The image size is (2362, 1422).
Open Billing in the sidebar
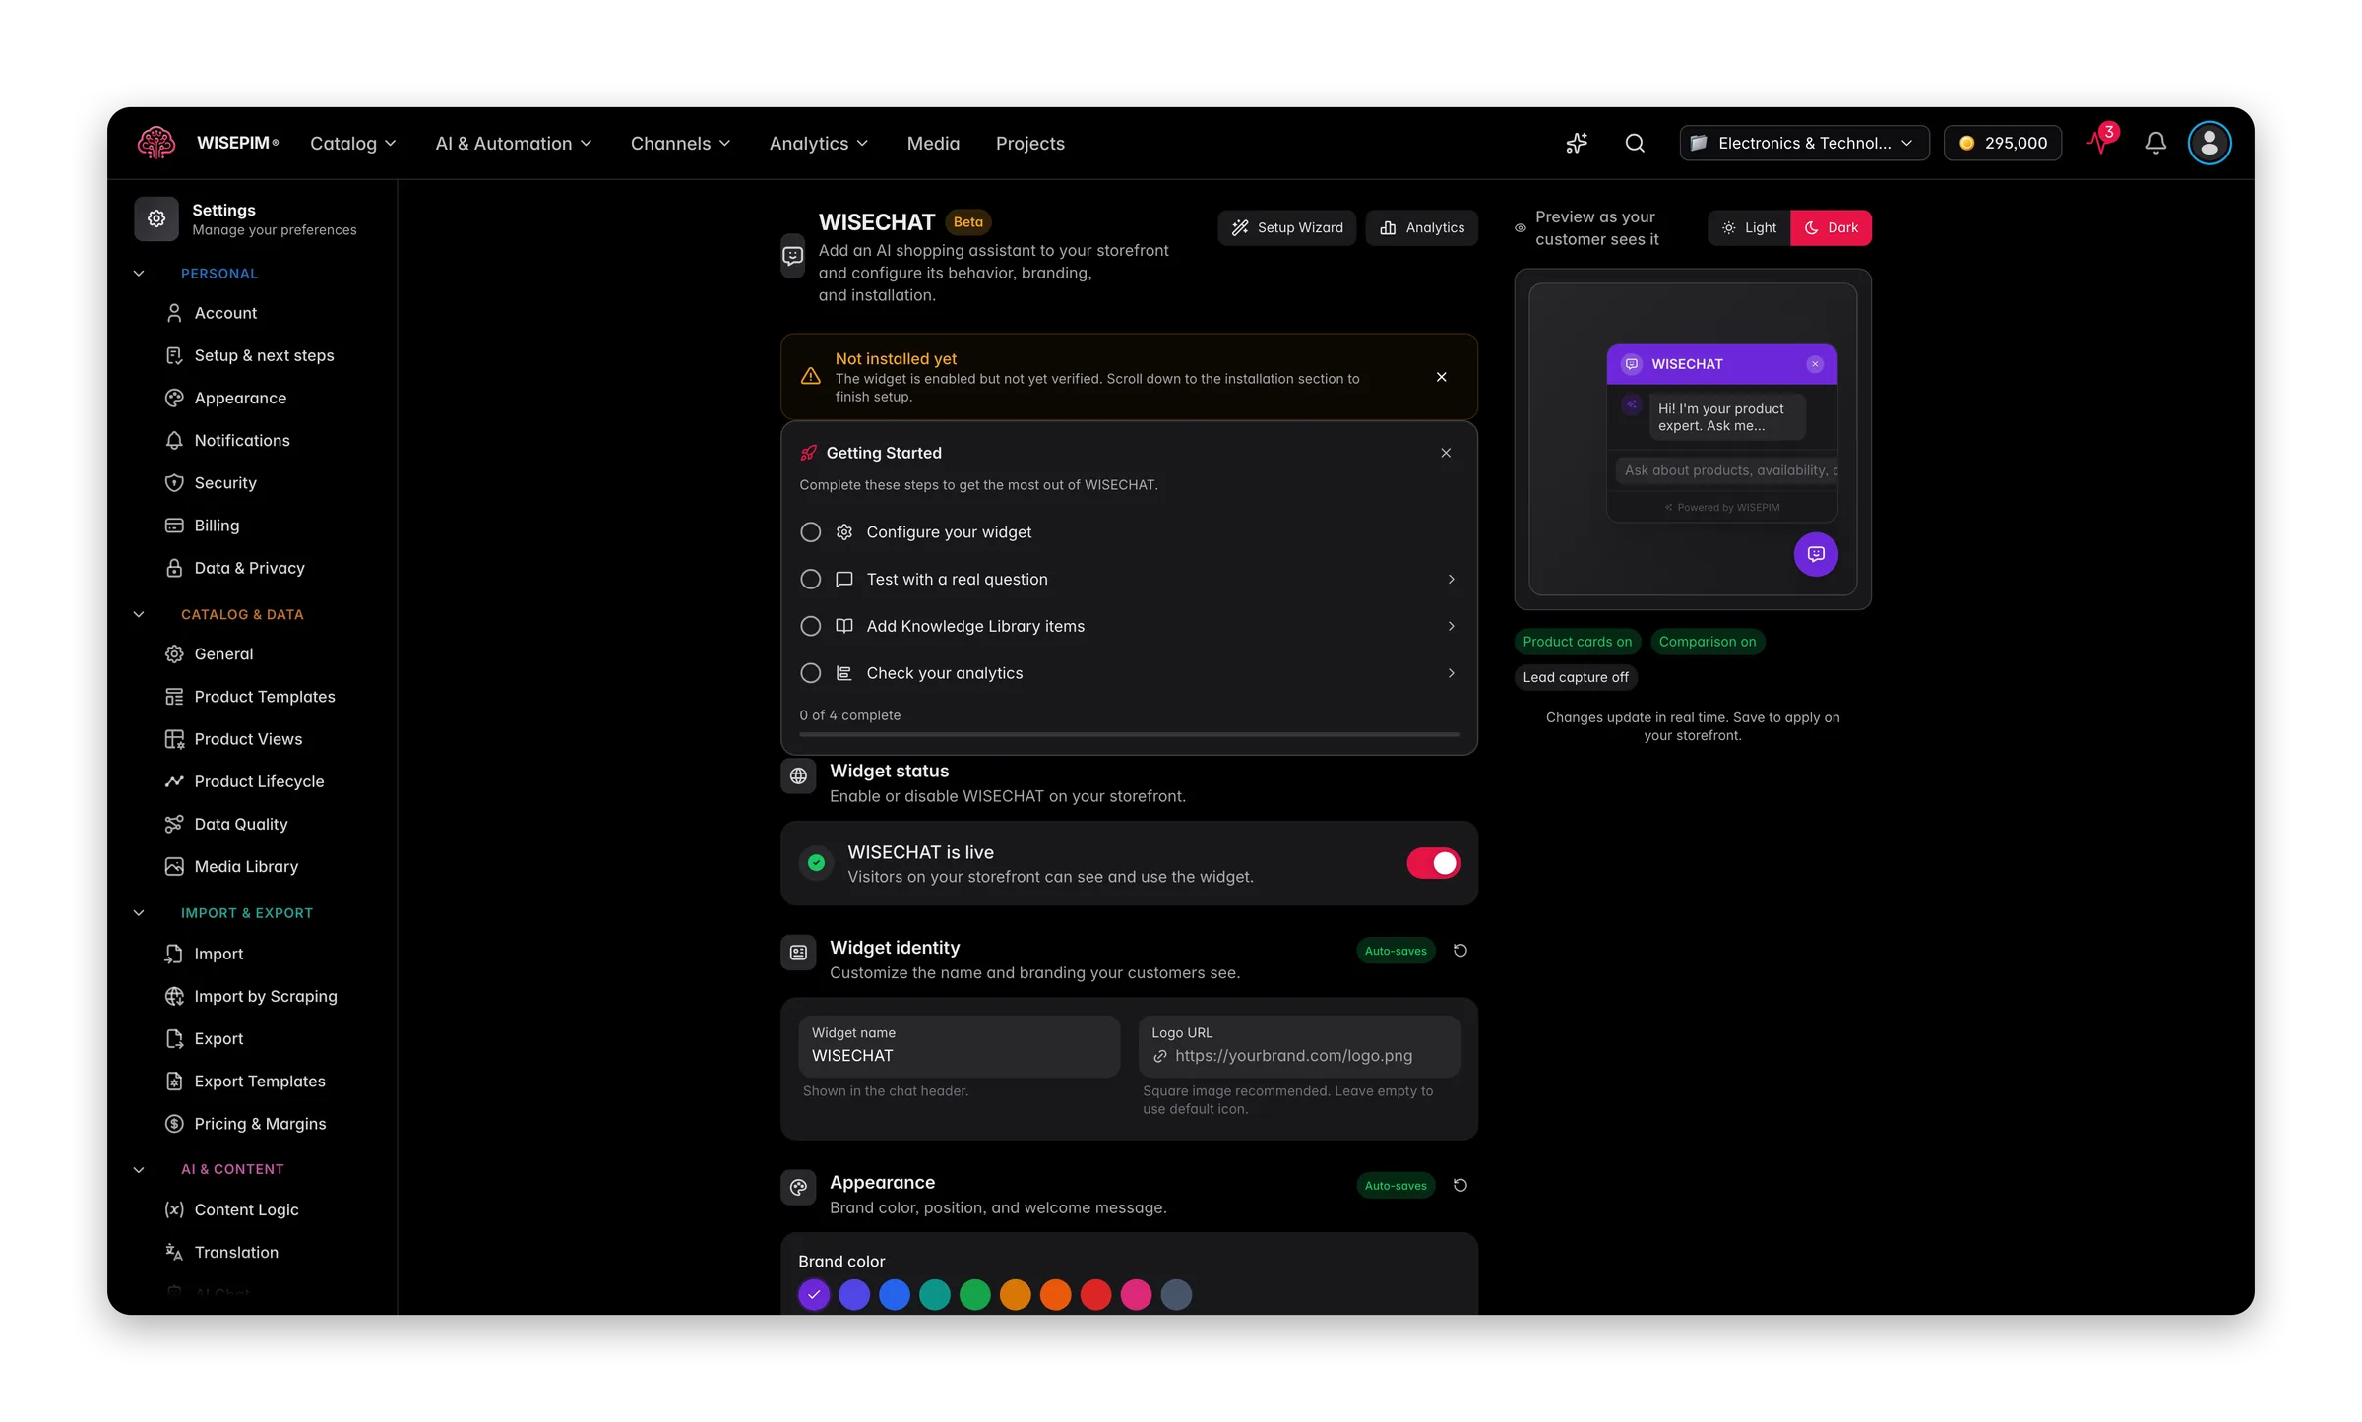(217, 526)
